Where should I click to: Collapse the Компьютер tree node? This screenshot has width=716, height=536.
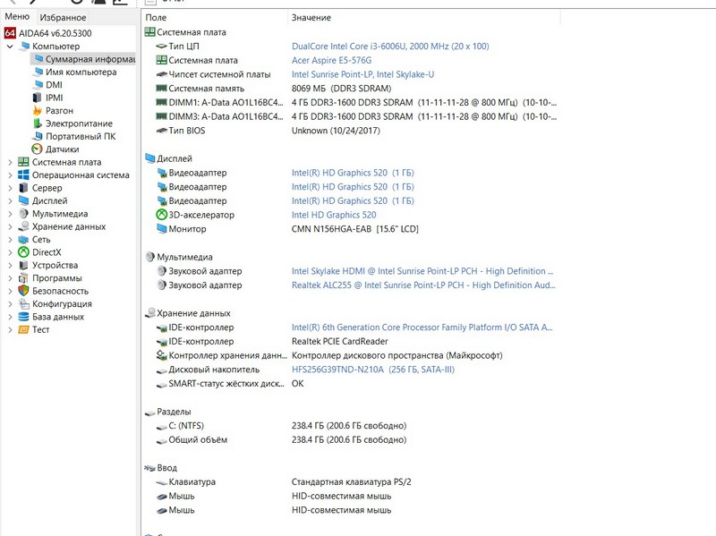coord(10,47)
